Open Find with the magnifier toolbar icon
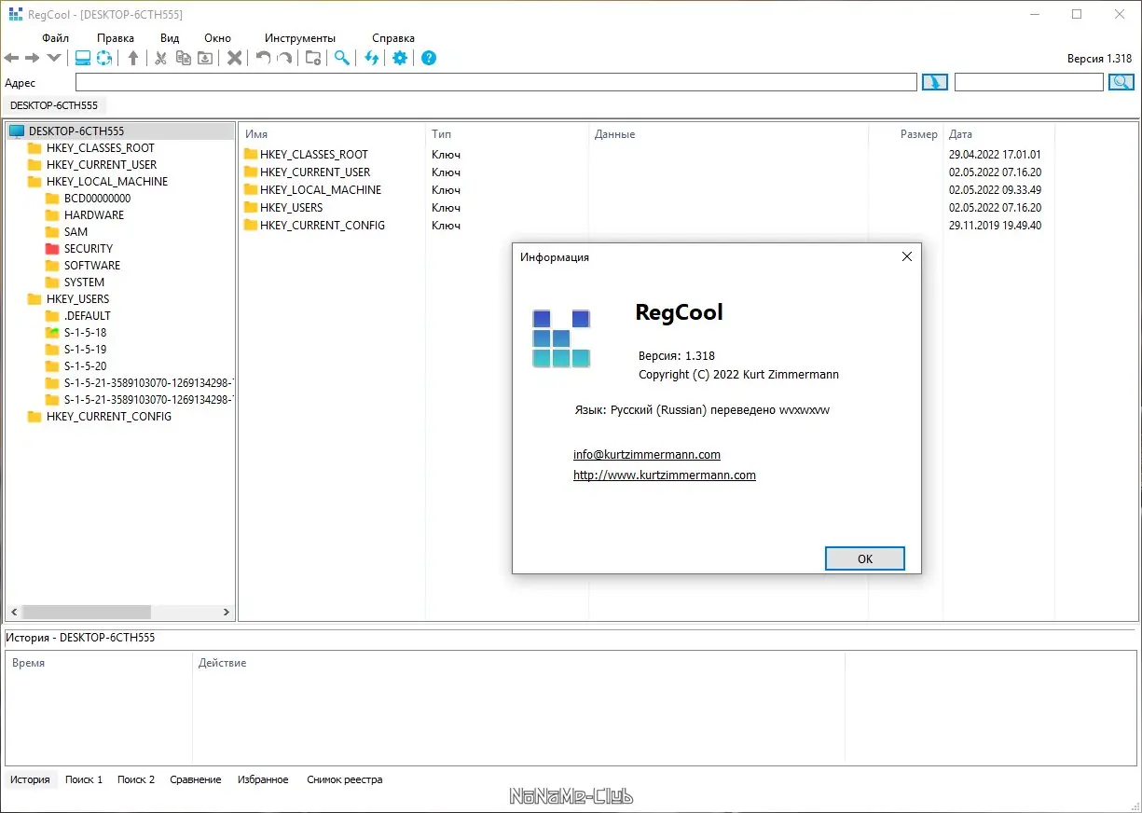The width and height of the screenshot is (1142, 813). tap(342, 58)
